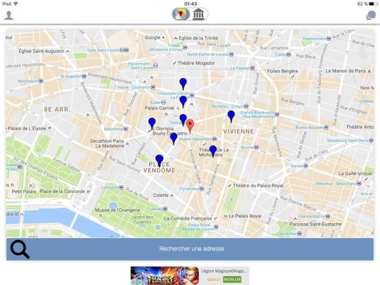Viewport: 380px width, 285px height.
Task: Tap blue pin near Théâtre de la Michodière
Action: click(213, 150)
